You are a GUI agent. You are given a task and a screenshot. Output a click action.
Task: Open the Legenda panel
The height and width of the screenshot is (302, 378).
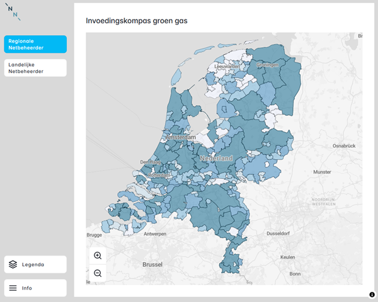[35, 264]
